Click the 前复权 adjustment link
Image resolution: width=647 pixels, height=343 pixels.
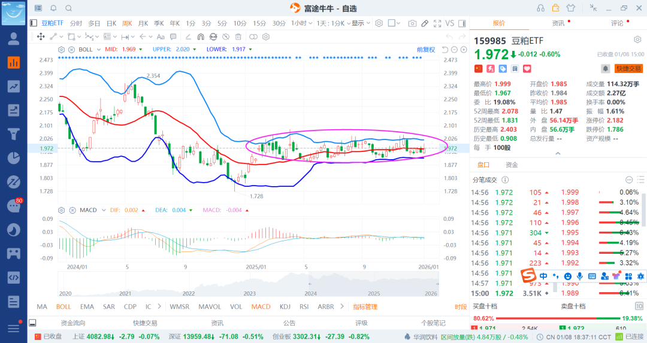tap(426, 50)
